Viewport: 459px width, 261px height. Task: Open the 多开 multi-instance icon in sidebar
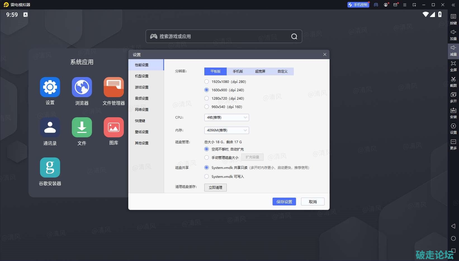[453, 95]
